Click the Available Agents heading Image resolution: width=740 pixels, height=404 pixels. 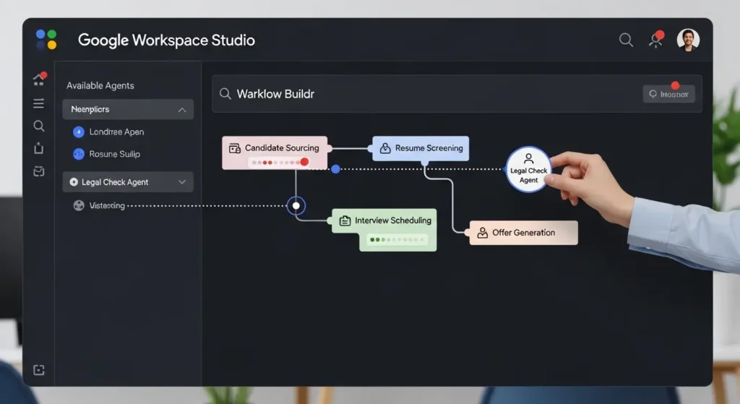(100, 85)
